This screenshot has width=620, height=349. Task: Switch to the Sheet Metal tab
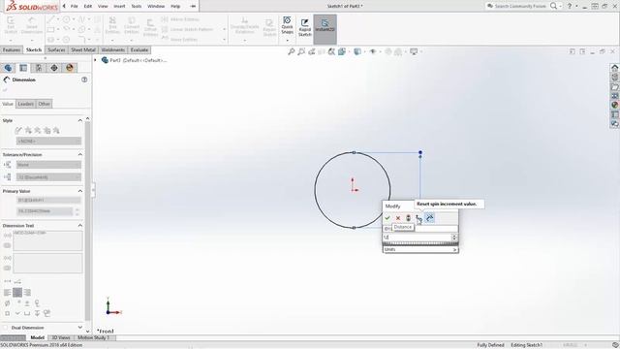click(83, 49)
